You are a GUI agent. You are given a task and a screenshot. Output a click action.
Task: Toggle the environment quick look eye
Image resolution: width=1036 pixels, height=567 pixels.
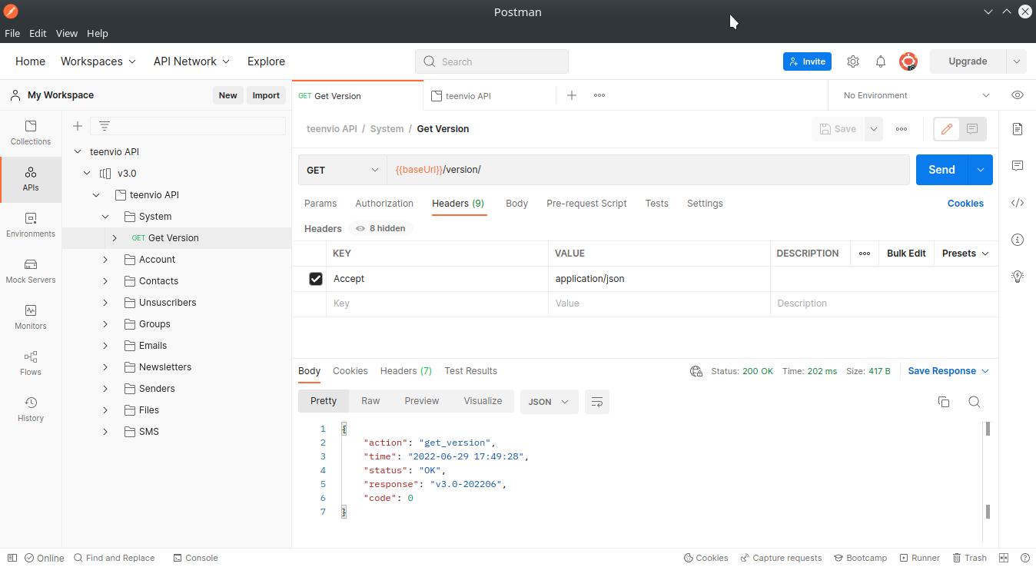click(1018, 95)
